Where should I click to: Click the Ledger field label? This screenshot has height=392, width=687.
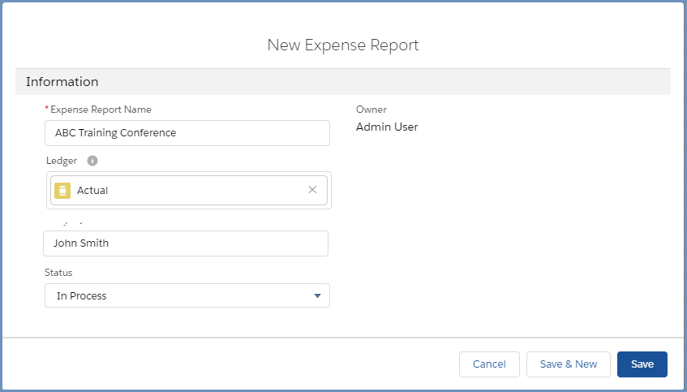62,161
